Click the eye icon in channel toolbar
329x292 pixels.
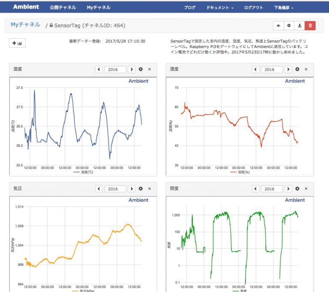278,26
